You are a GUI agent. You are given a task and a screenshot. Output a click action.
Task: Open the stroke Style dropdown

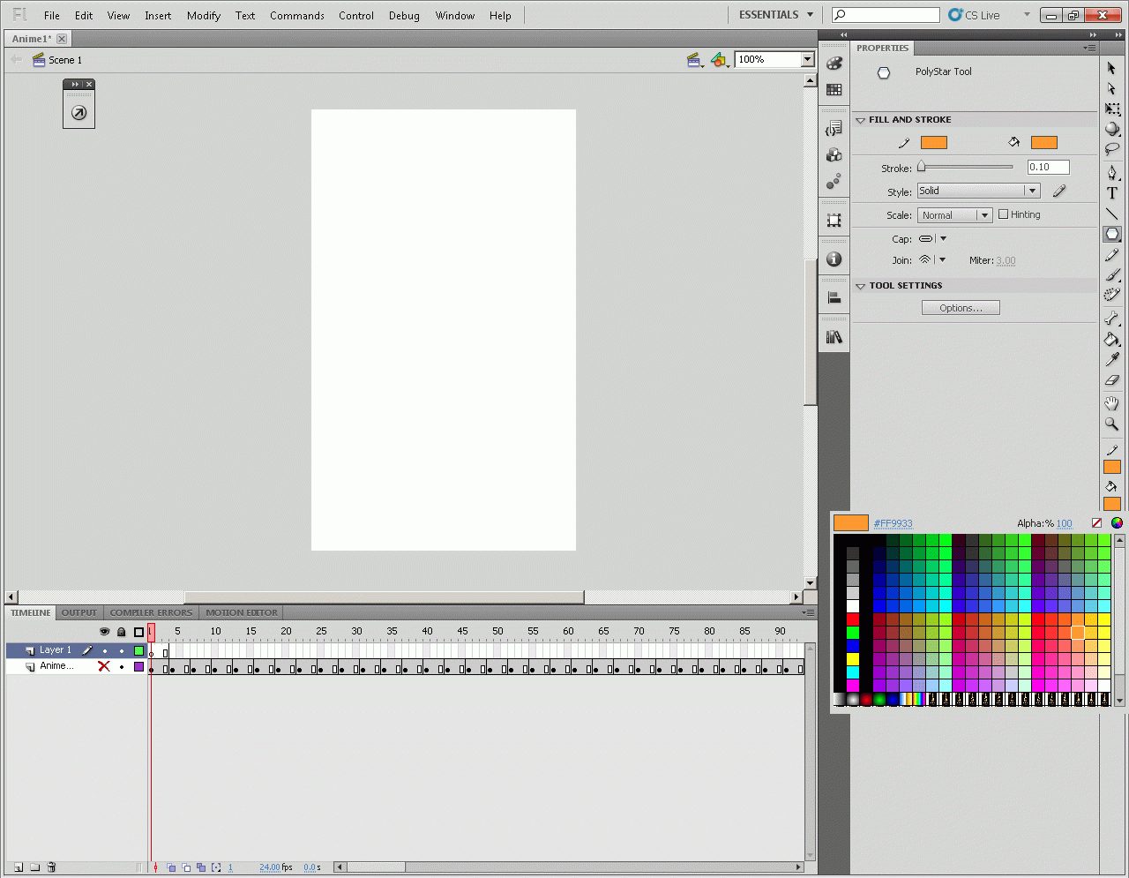[978, 191]
